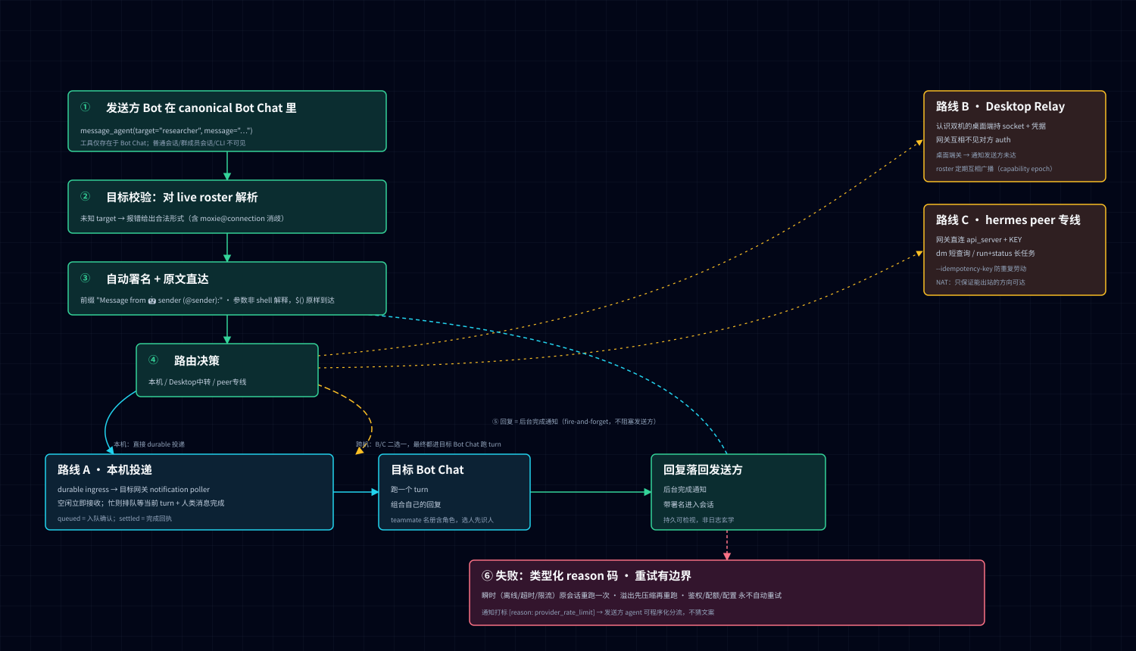Click the line starting "瞬时（离线/超时/限流）"

pos(632,596)
